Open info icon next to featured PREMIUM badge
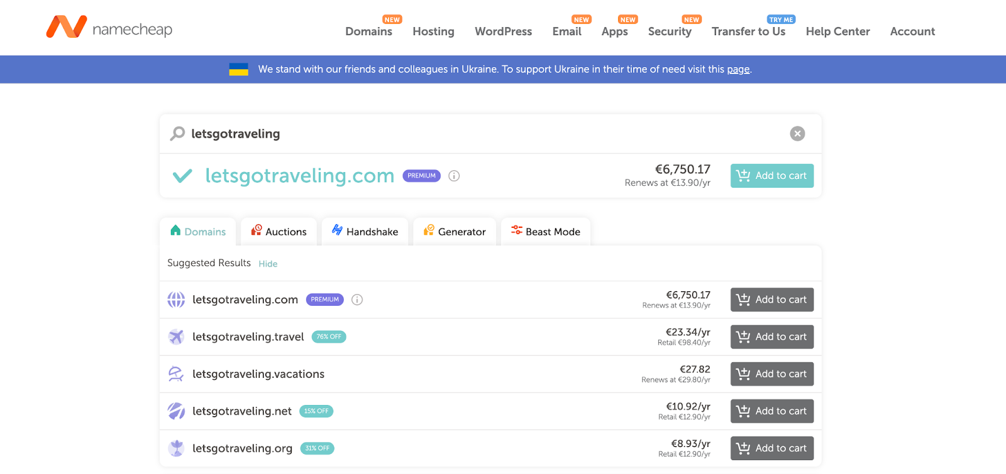Viewport: 1006px width, 474px height. pos(454,176)
